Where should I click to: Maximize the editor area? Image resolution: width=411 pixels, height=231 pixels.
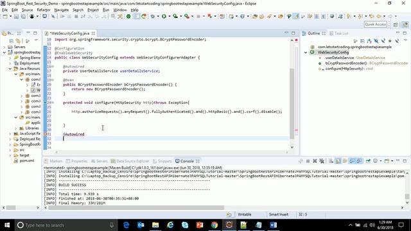pyautogui.click(x=293, y=33)
